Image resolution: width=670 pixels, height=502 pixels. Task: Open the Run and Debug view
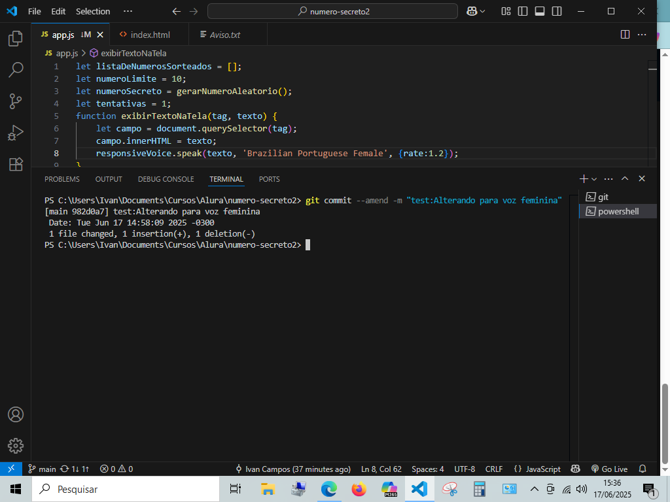point(16,133)
